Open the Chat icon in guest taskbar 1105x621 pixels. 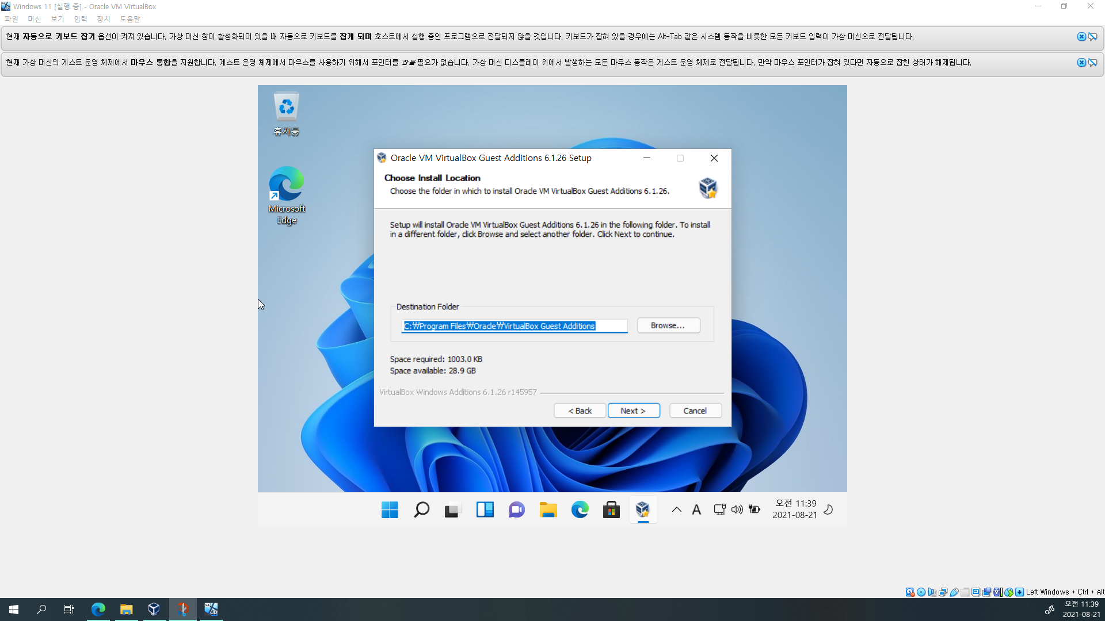pyautogui.click(x=516, y=509)
